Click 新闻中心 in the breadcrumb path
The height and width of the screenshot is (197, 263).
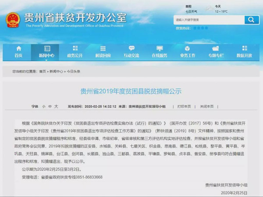[x=55, y=71]
